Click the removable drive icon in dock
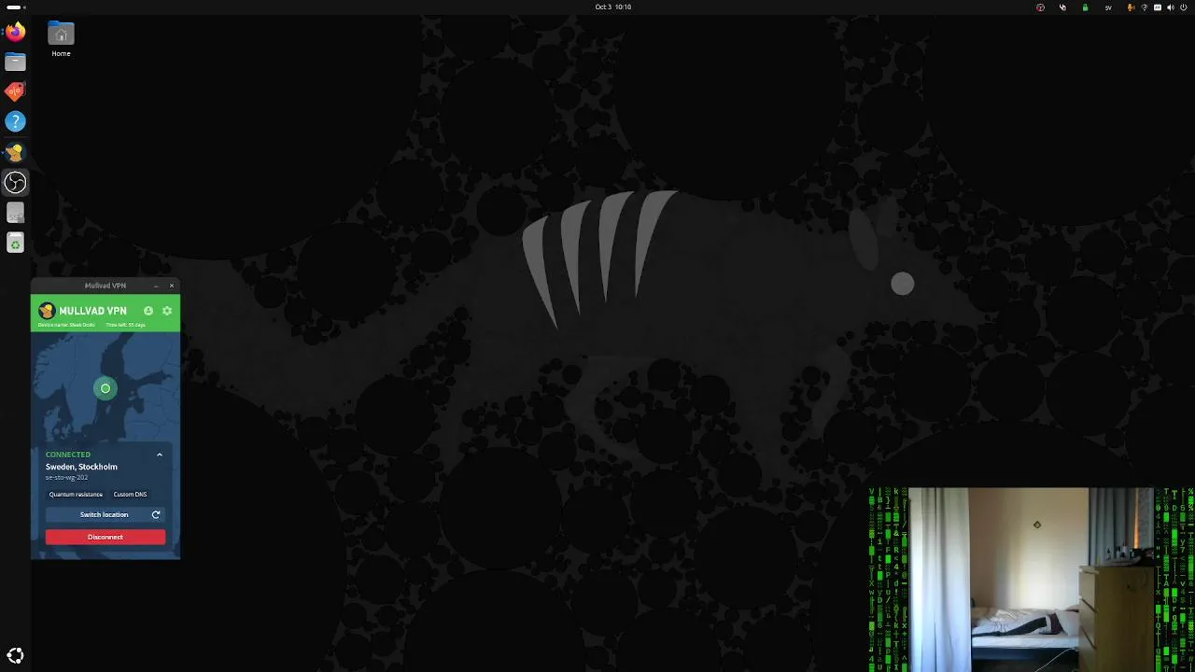The image size is (1195, 672). pyautogui.click(x=15, y=214)
